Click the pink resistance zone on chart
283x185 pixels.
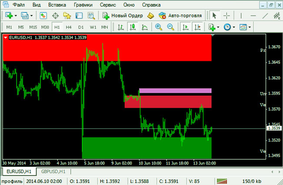point(175,91)
